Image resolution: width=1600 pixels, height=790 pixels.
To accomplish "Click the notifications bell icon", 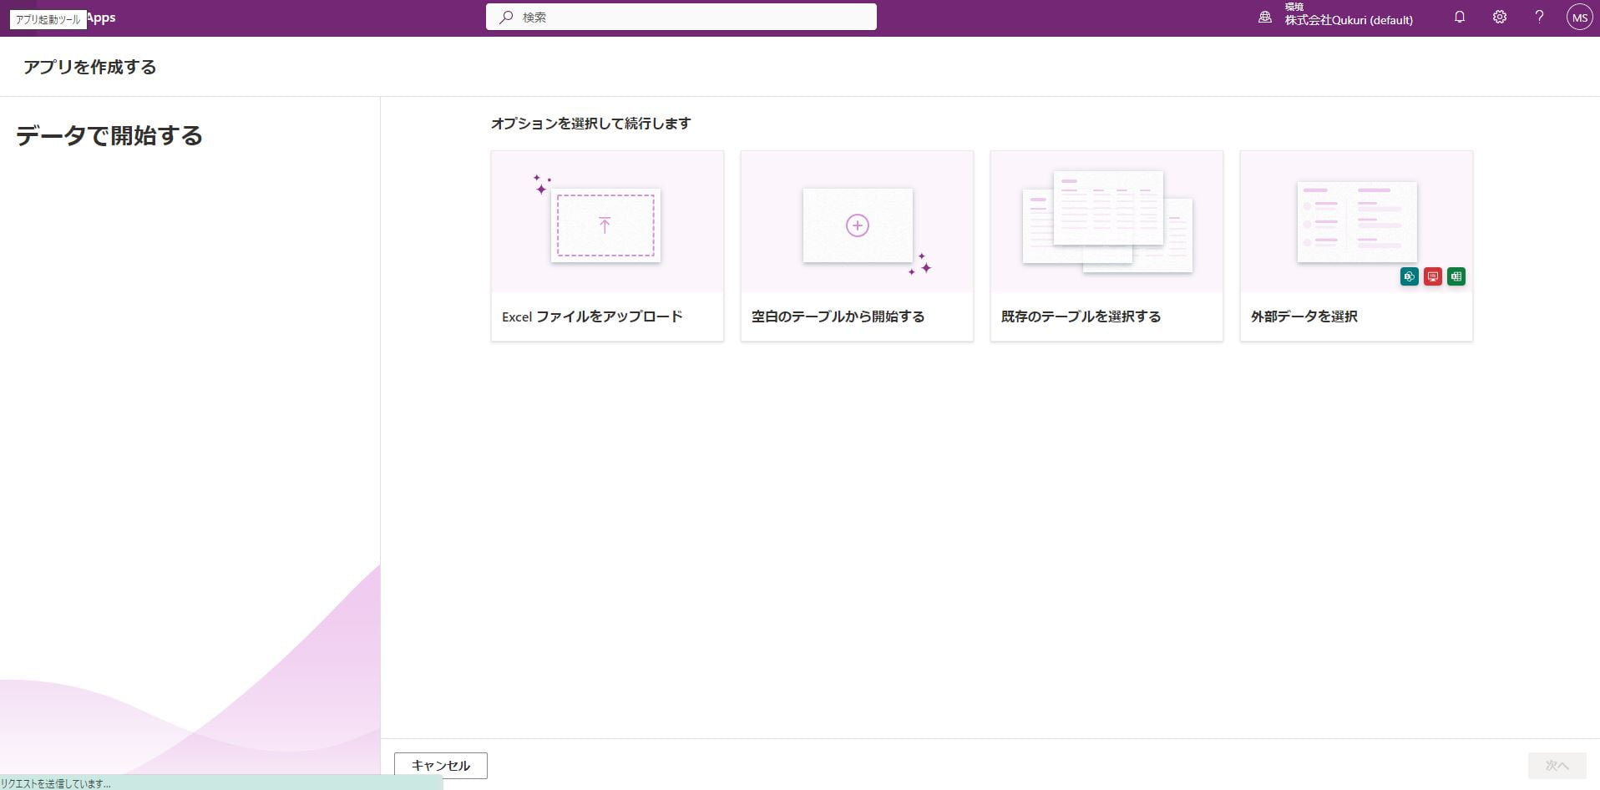I will [1459, 17].
